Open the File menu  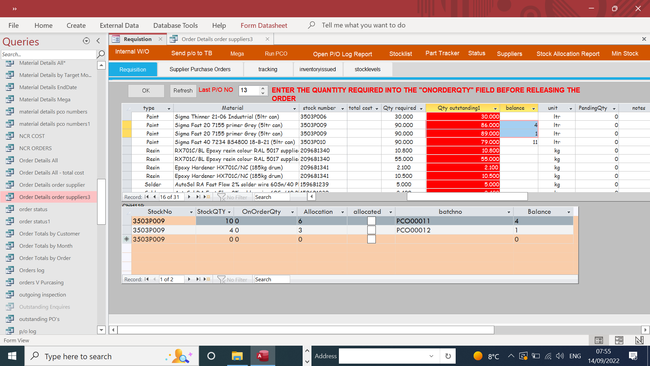coord(14,25)
